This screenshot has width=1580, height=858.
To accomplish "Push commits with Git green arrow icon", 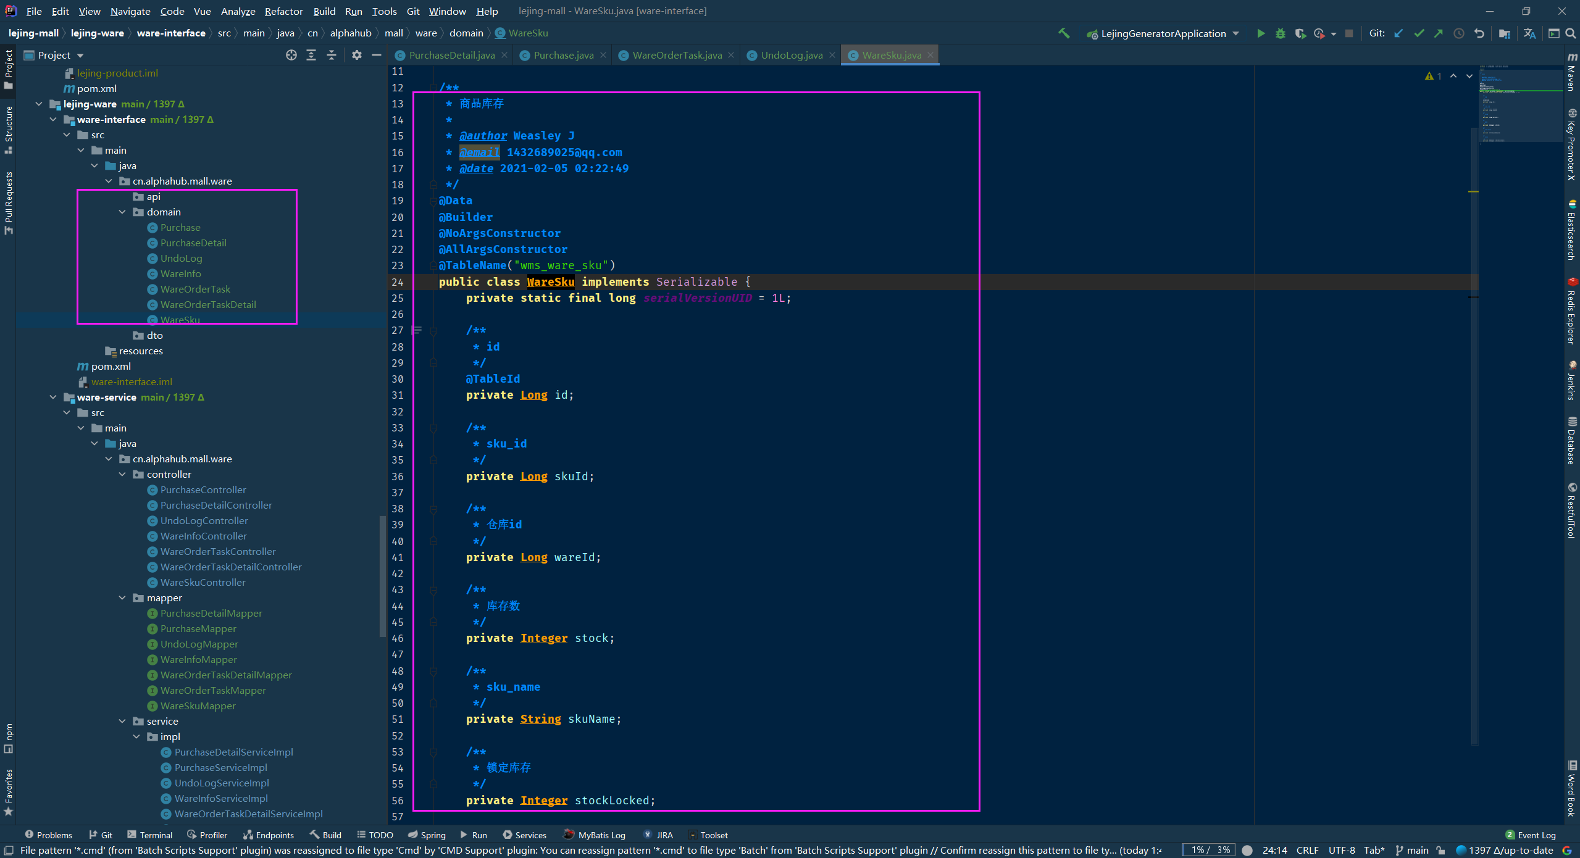I will [1439, 33].
